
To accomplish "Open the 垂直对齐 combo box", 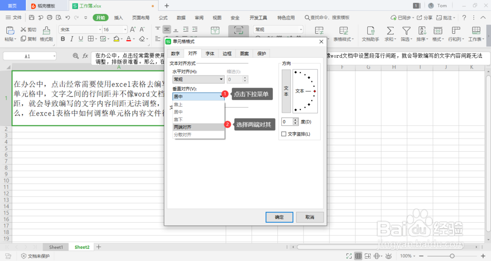I will tap(198, 96).
